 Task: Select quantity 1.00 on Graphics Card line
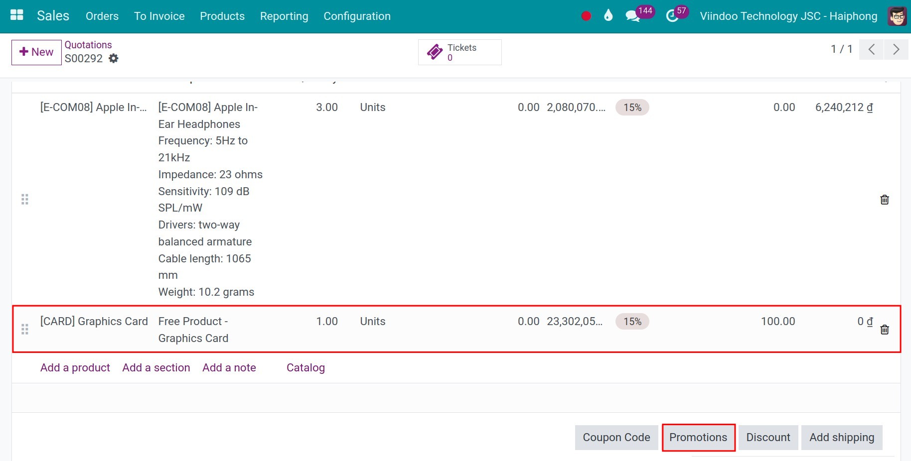(x=327, y=322)
